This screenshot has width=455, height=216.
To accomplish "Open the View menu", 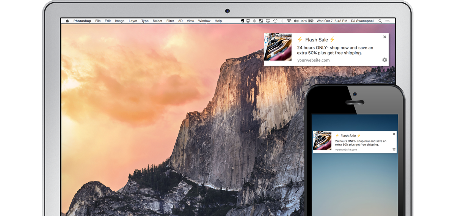I will (x=190, y=21).
